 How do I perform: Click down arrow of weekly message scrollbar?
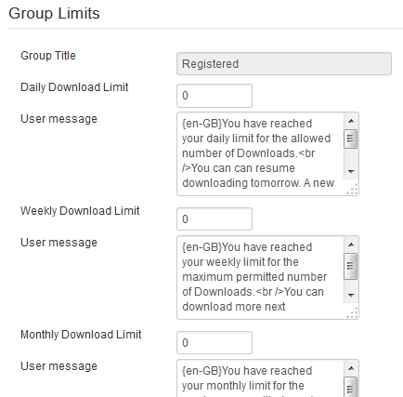pyautogui.click(x=351, y=295)
